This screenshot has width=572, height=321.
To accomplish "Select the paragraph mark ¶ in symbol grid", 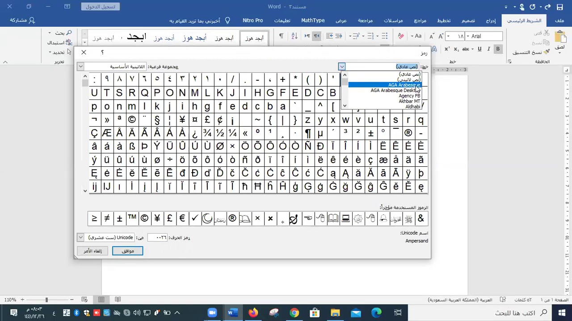I will pos(307,133).
